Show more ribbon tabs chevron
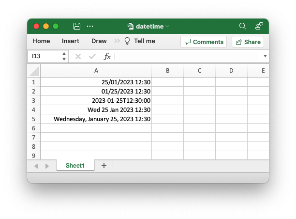The width and height of the screenshot is (296, 219). (x=117, y=41)
